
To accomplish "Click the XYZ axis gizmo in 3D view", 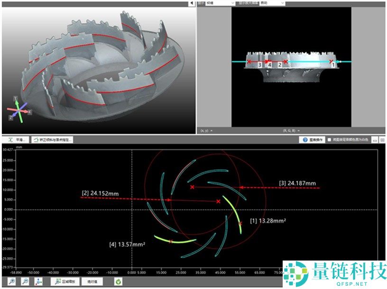I will 18,110.
